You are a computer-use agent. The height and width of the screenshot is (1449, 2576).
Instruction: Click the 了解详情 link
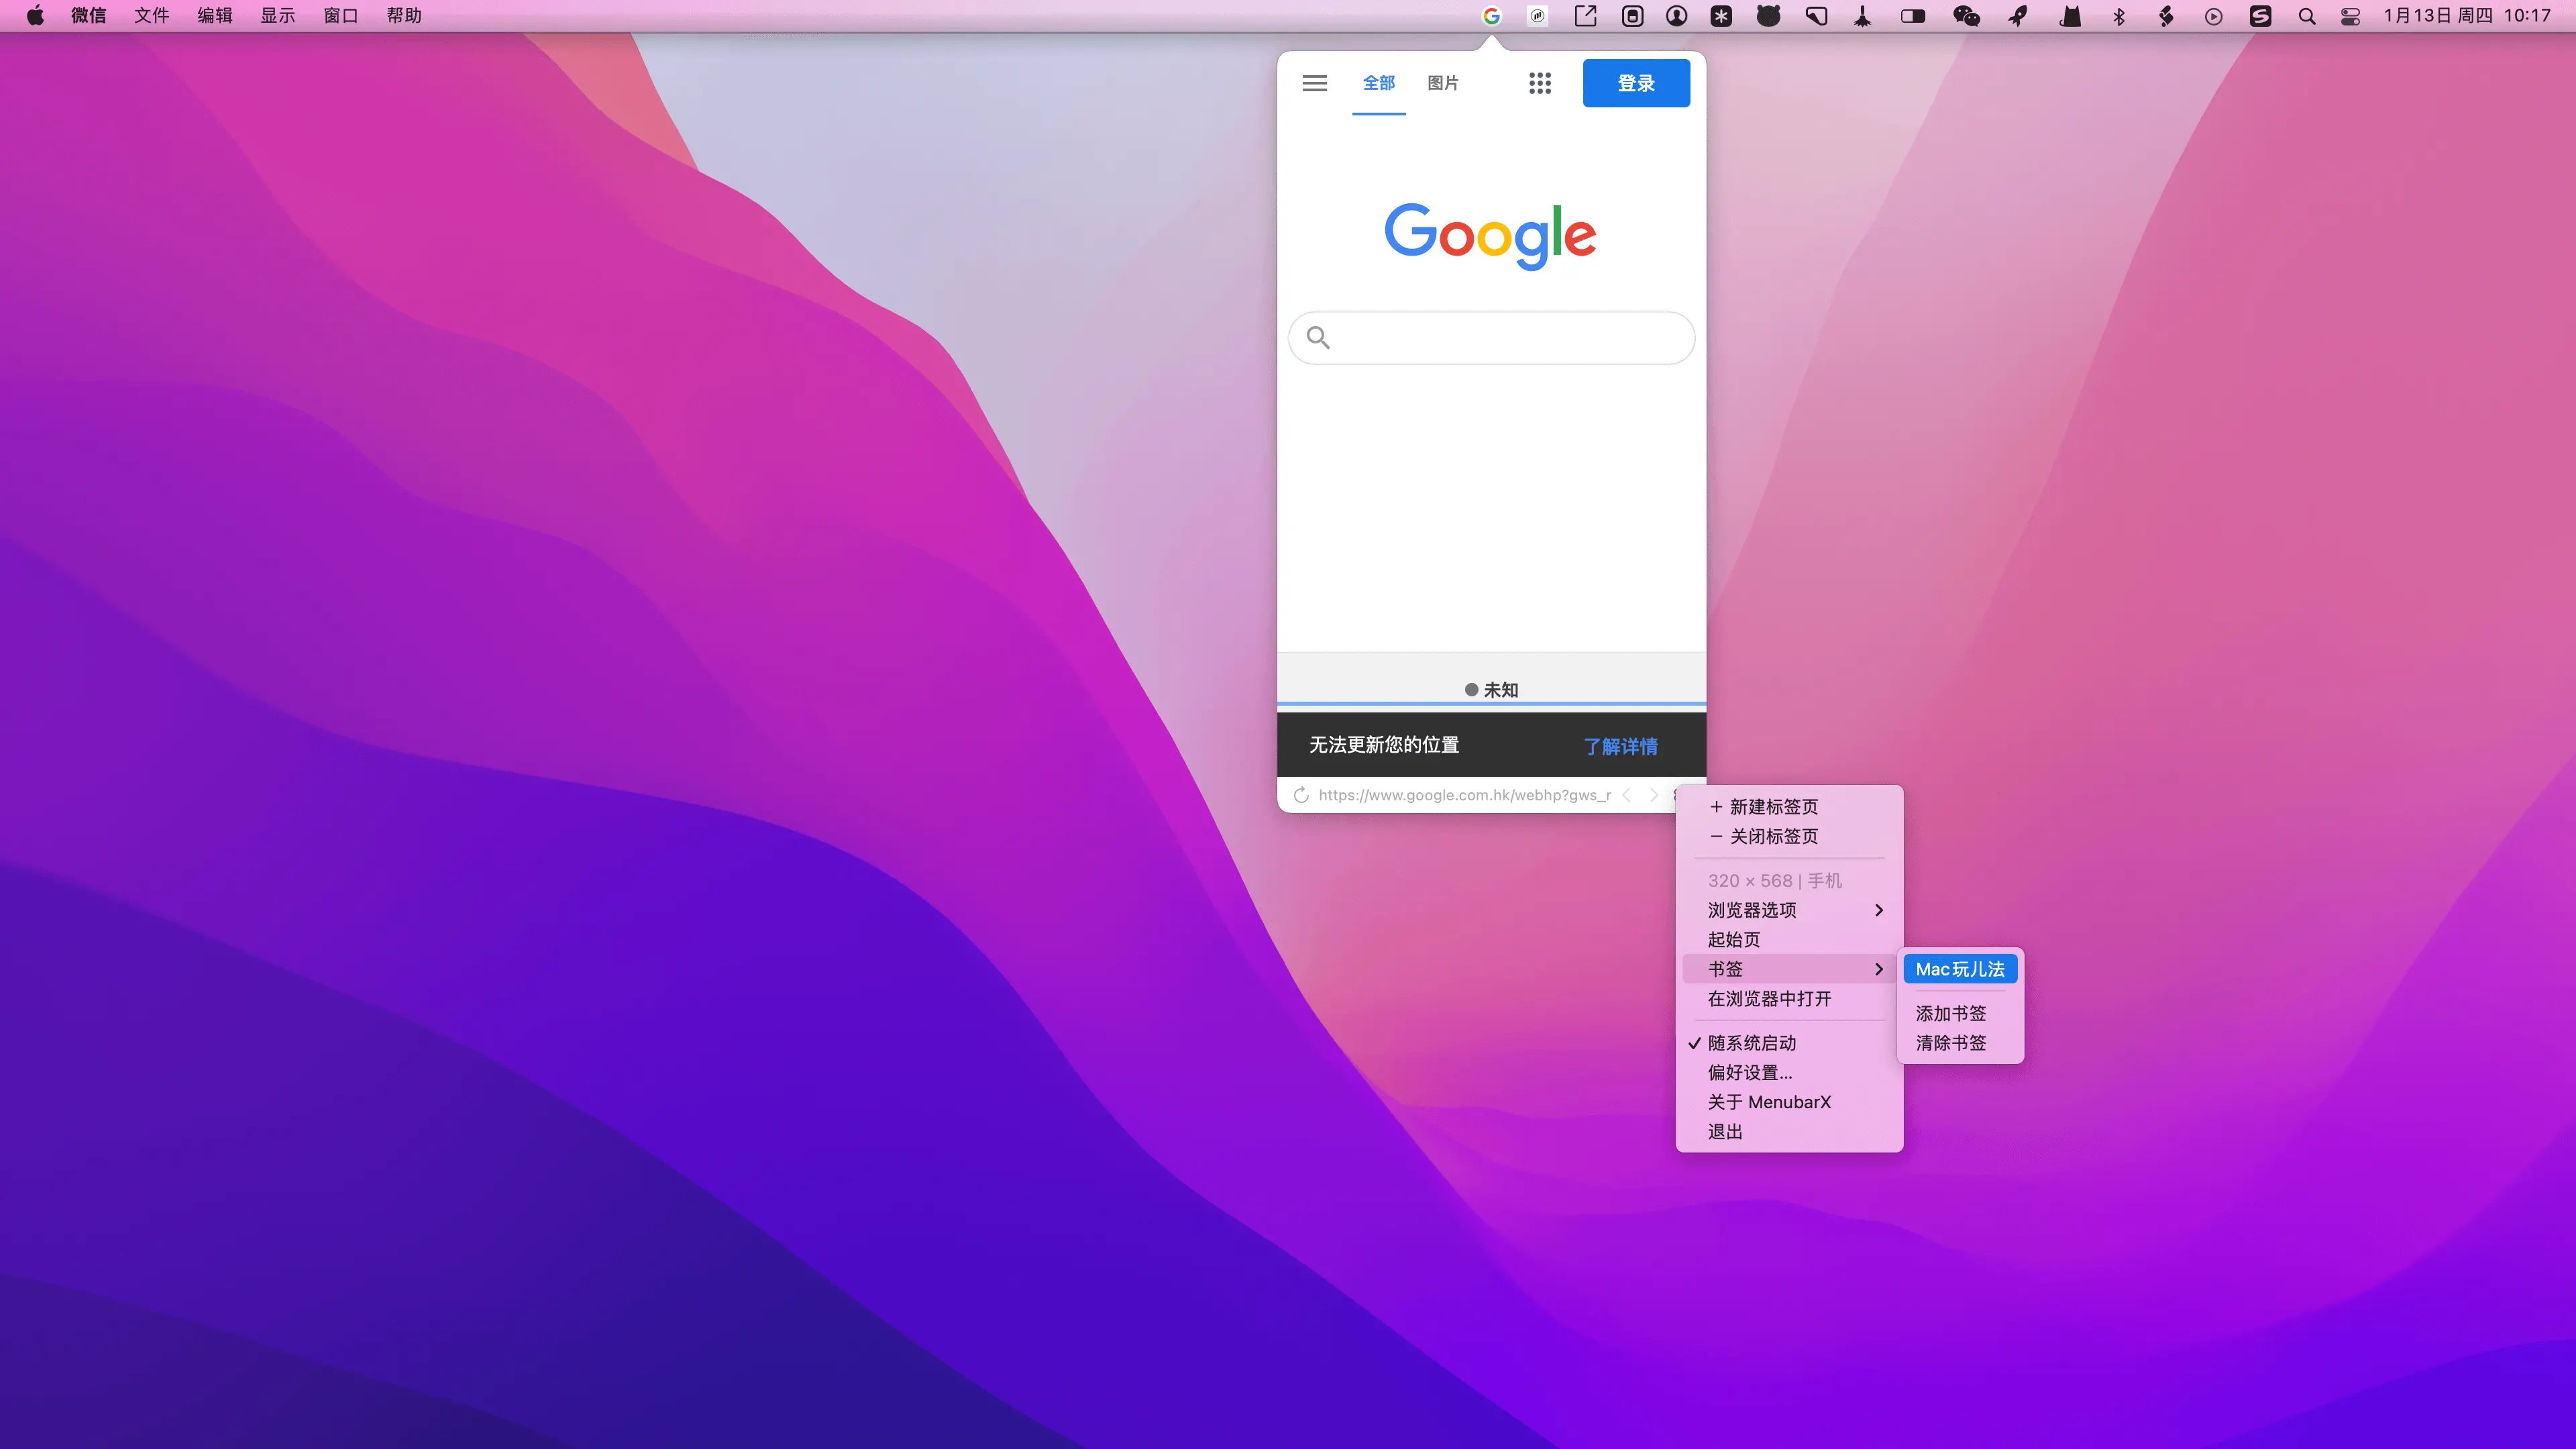[1620, 746]
